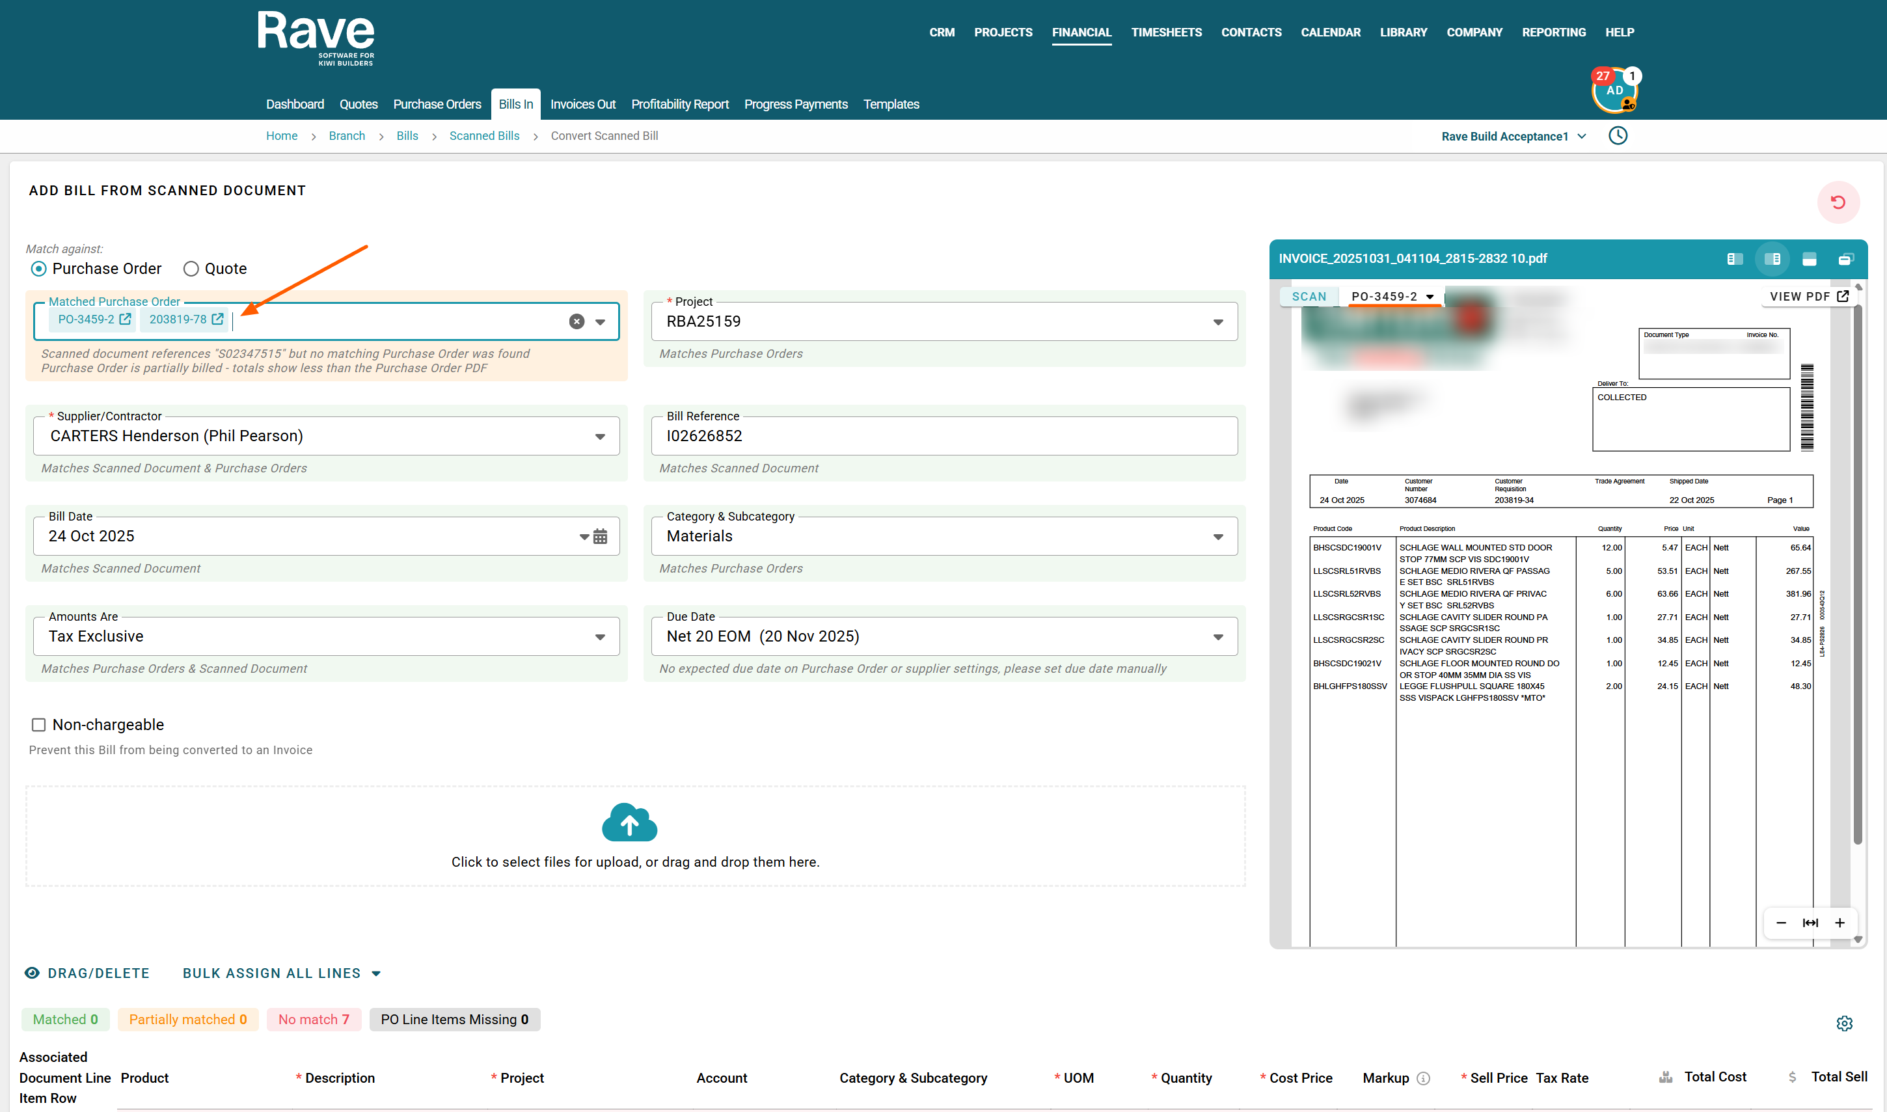Switch to the Purchase Orders tab
Image resolution: width=1887 pixels, height=1112 pixels.
437,104
